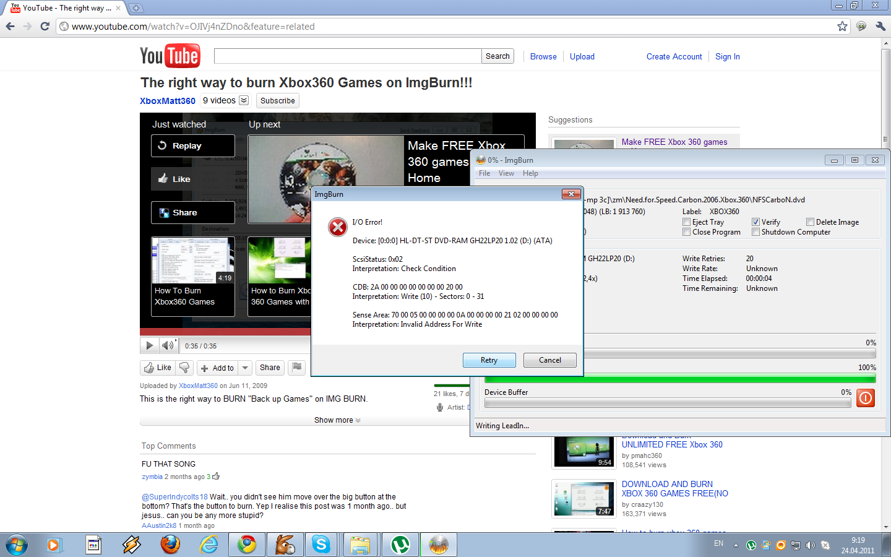Click the red abort button in ImgBurn
Viewport: 891px width, 557px height.
pyautogui.click(x=866, y=398)
